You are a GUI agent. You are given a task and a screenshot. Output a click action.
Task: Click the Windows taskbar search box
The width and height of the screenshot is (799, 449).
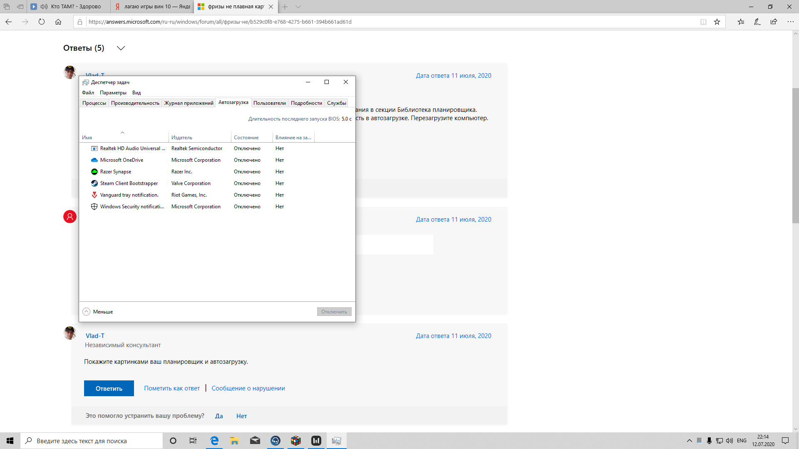(x=92, y=441)
